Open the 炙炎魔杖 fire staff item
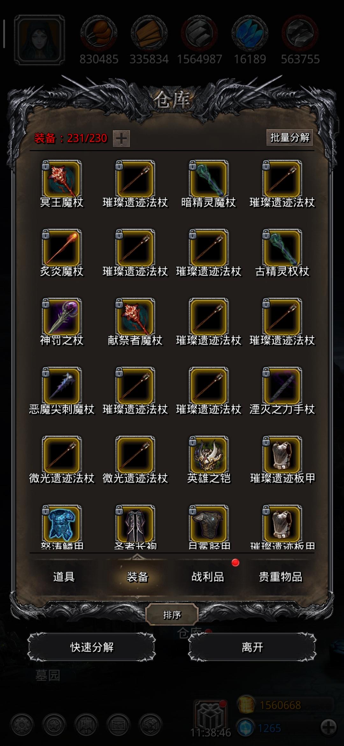The height and width of the screenshot is (746, 344). (61, 248)
